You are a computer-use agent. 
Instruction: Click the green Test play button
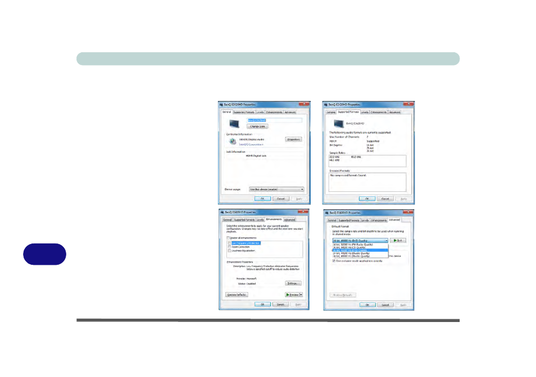point(398,241)
